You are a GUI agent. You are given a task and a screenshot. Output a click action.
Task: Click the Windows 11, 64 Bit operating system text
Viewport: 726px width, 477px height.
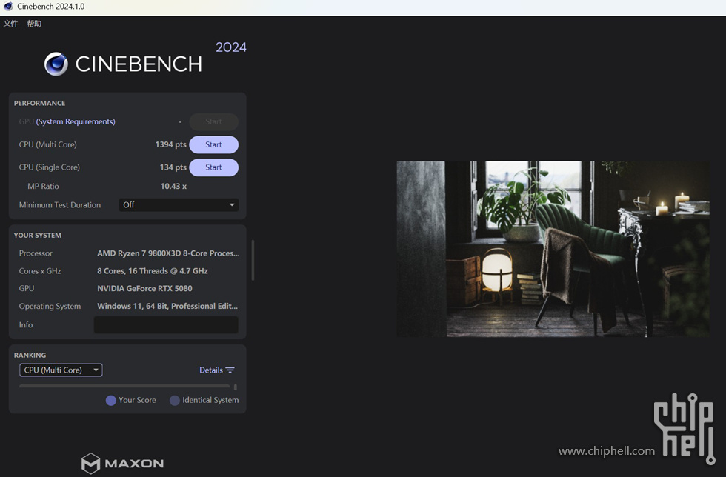pos(167,306)
